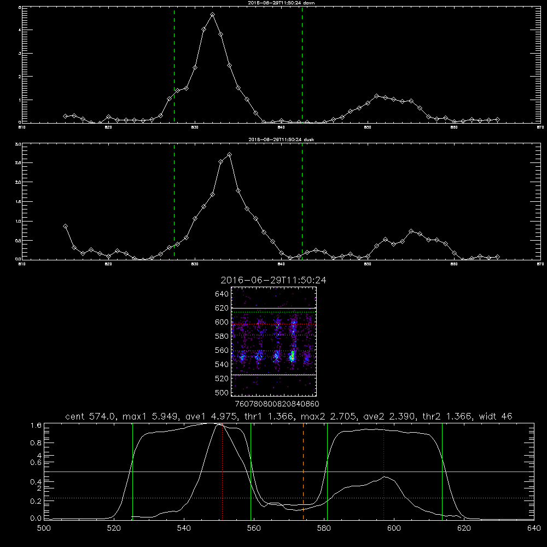Image resolution: width=547 pixels, height=547 pixels.
Task: Click the "620" label on the bottom plot x-axis
Action: [464, 528]
